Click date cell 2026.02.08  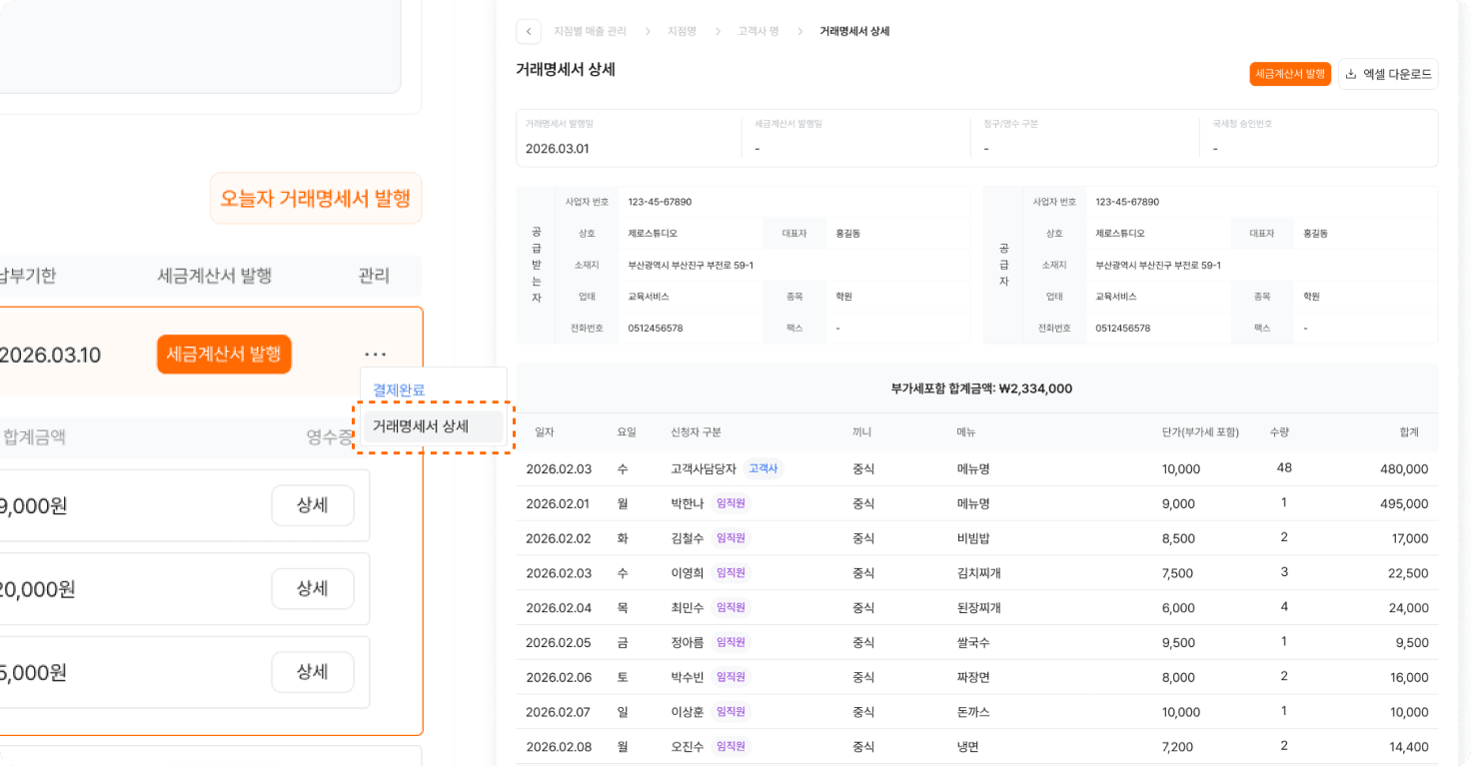click(x=559, y=747)
